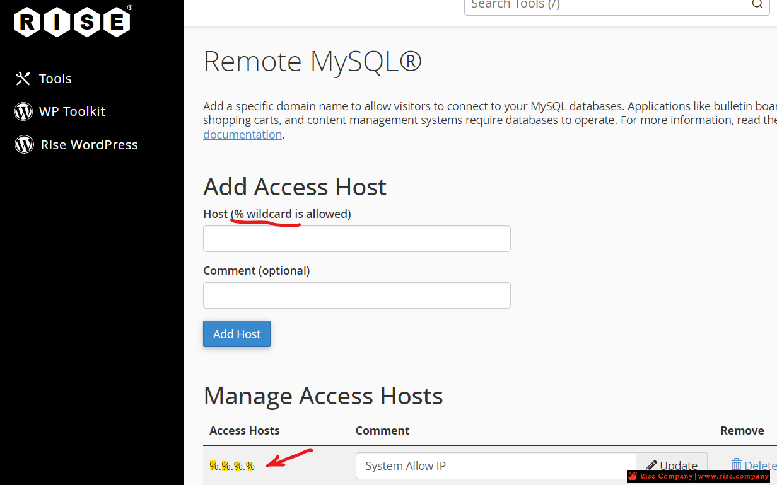The height and width of the screenshot is (485, 777).
Task: Select the Add Access Host heading
Action: (295, 187)
